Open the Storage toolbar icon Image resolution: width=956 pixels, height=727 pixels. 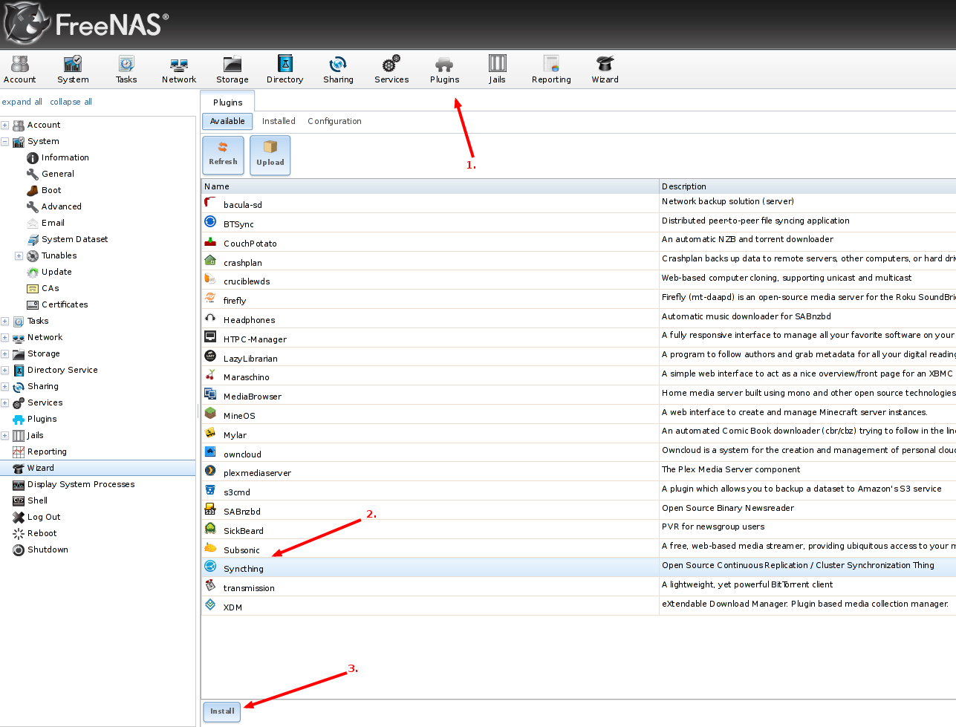pos(233,69)
